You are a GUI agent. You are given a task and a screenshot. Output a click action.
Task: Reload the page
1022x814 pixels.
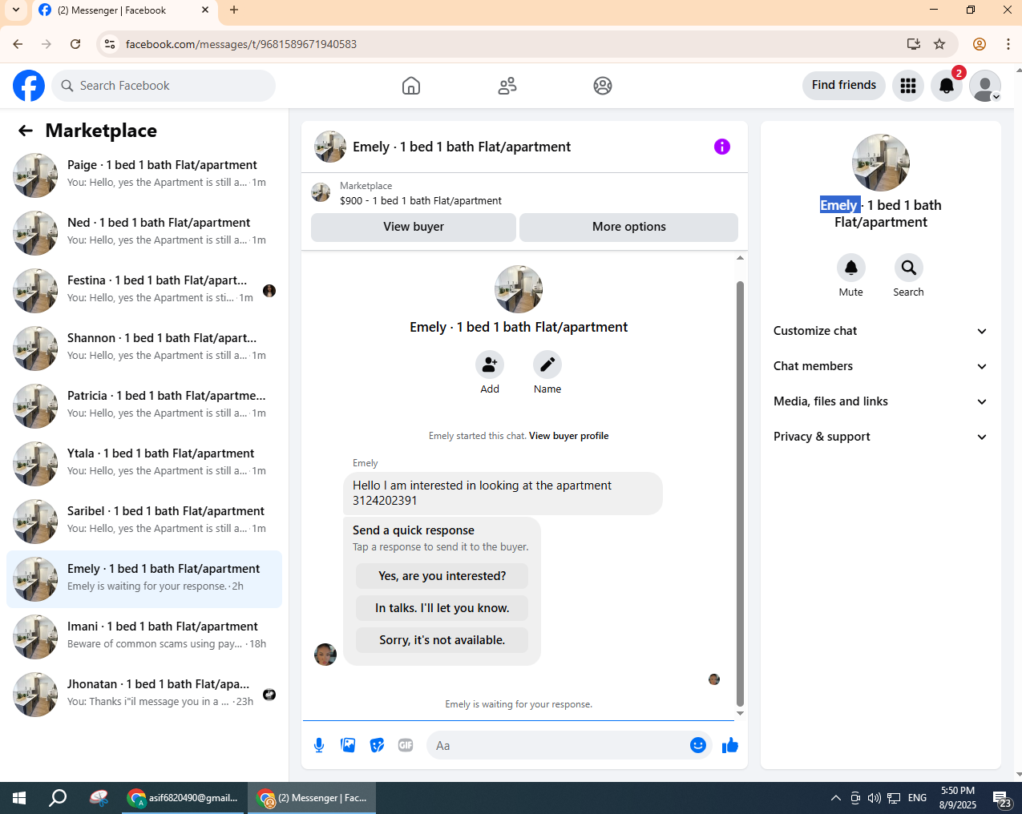[75, 44]
